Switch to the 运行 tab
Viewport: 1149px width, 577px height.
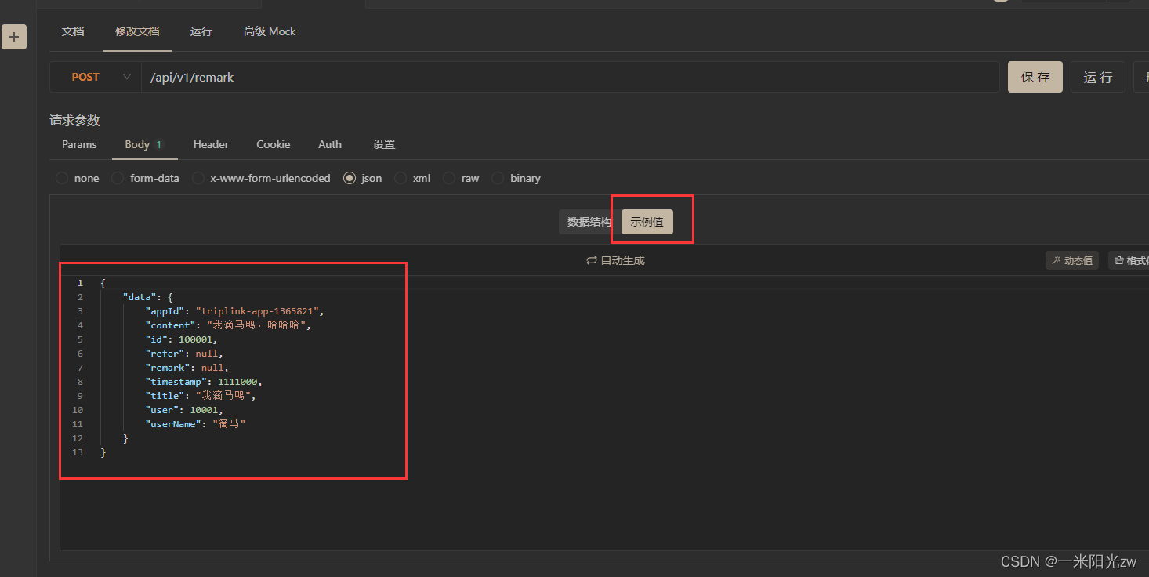[x=201, y=31]
